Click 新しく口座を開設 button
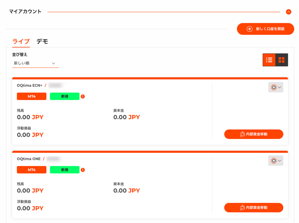This screenshot has height=223, width=299. (265, 29)
